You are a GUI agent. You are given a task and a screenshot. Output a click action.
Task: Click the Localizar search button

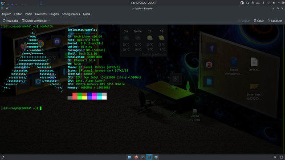click(x=275, y=21)
